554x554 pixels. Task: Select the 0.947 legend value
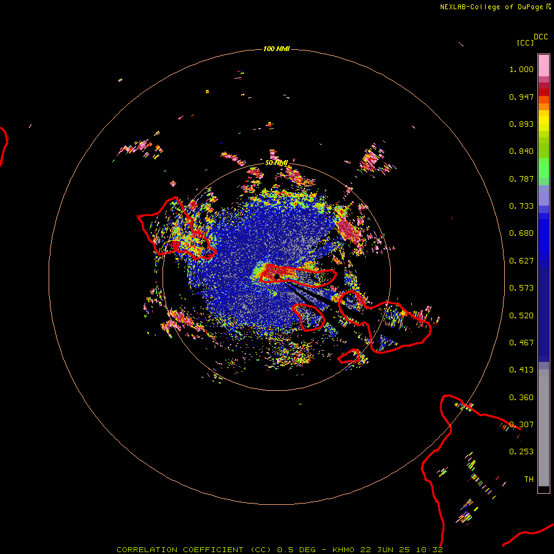pos(521,97)
